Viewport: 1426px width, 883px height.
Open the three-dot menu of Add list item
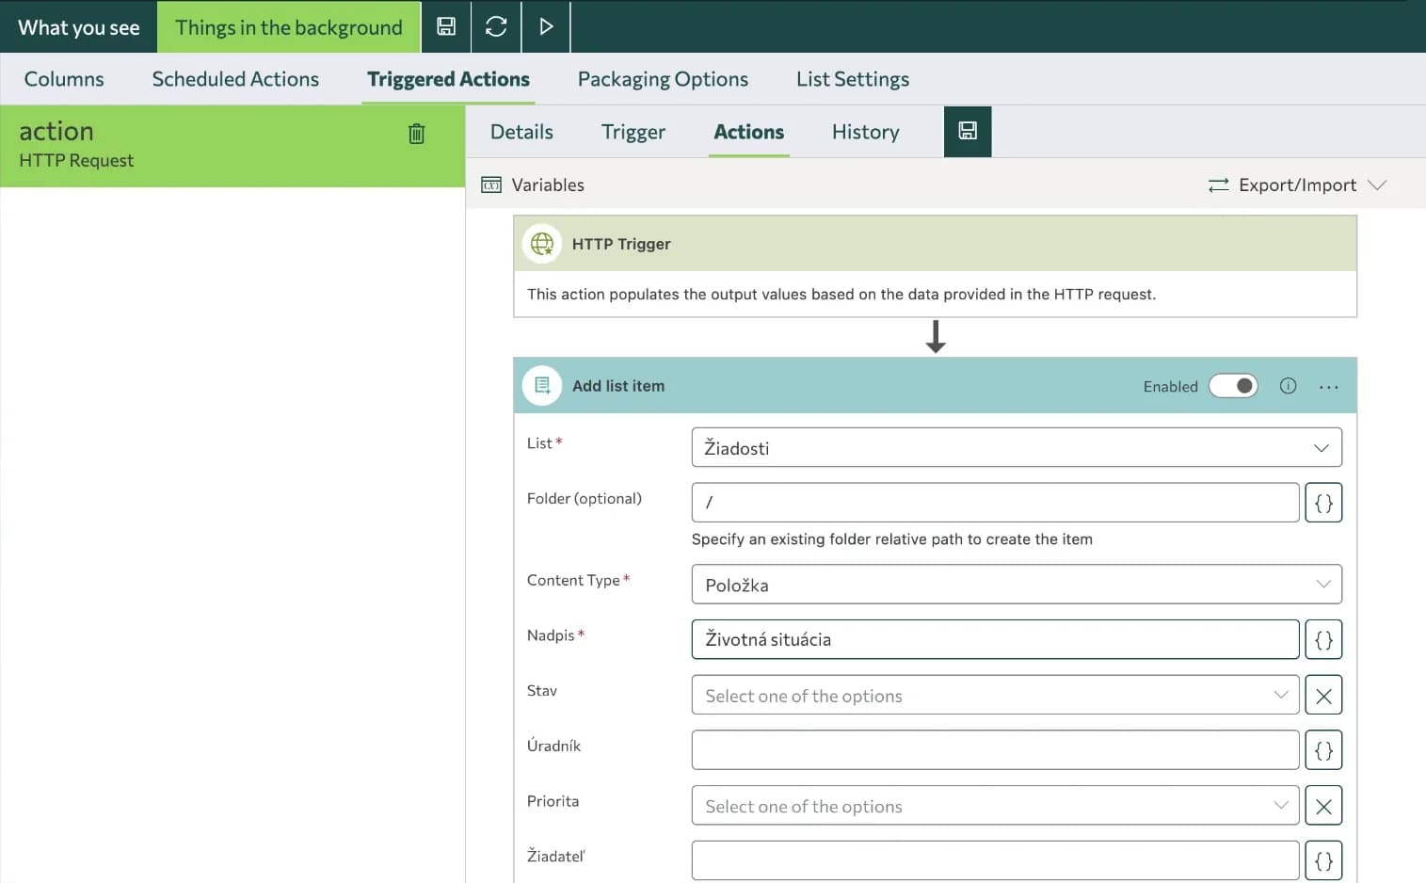point(1328,387)
